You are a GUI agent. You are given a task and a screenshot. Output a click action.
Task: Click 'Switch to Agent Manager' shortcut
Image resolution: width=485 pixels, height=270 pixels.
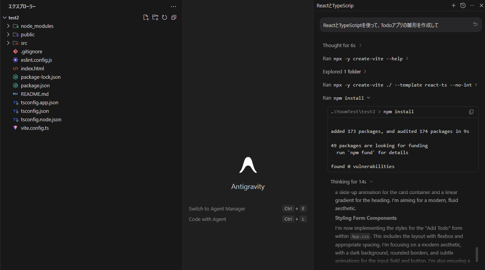coord(217,209)
